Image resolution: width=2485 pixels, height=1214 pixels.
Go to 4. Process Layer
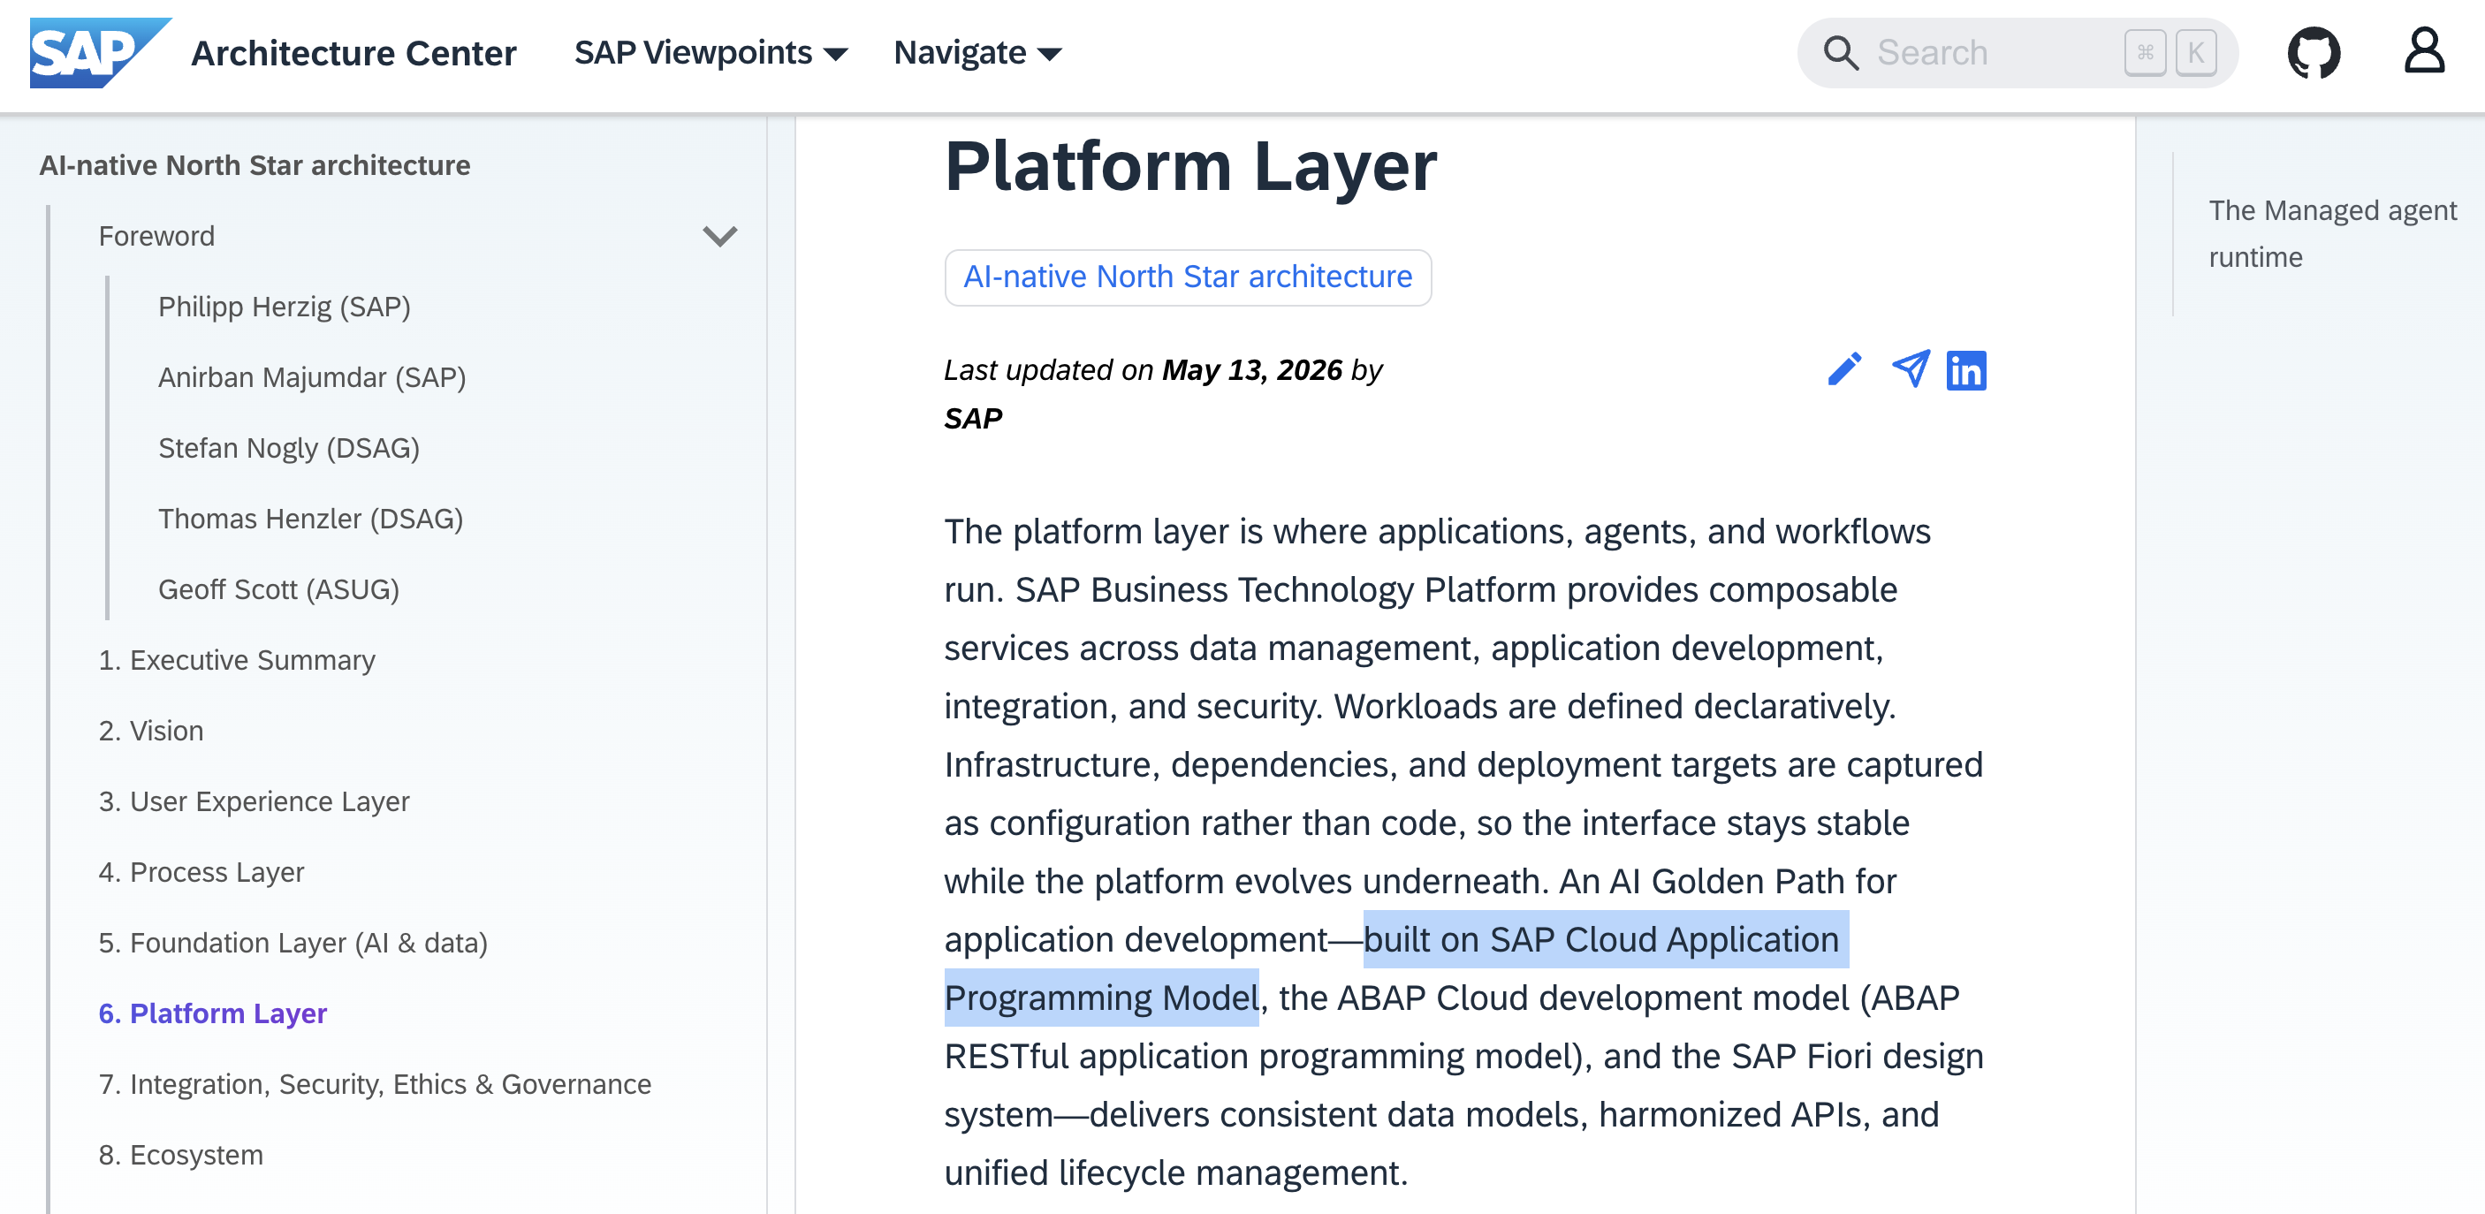click(x=201, y=873)
